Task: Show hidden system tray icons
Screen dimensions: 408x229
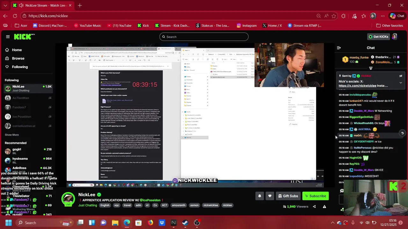Action: click(x=332, y=223)
